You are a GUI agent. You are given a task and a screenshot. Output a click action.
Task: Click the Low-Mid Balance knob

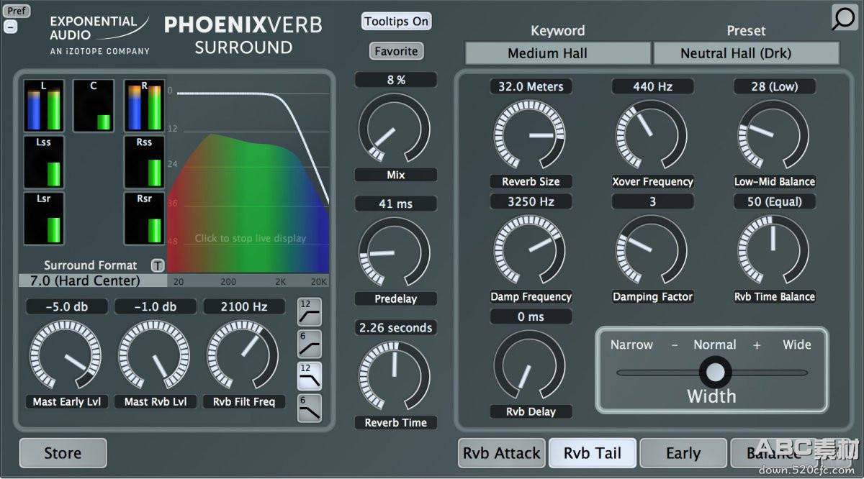(x=774, y=134)
